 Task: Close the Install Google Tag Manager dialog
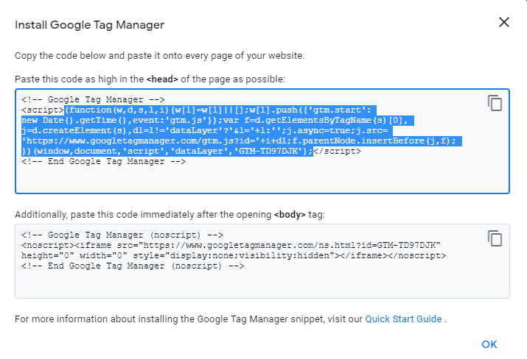tap(504, 23)
